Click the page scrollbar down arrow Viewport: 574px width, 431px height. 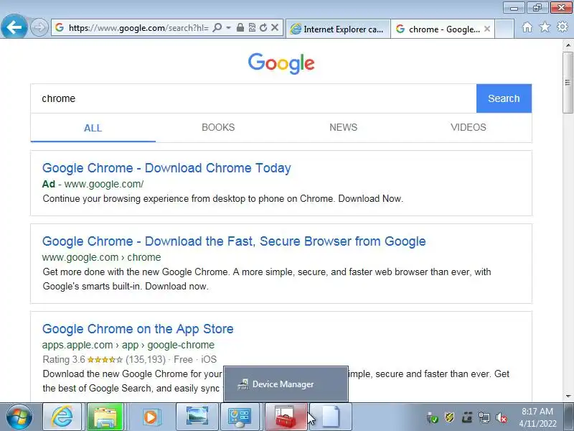(x=568, y=397)
